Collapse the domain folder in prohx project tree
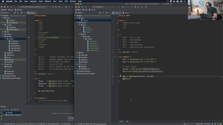Viewport: 223px width, 125px height. [x=3, y=25]
